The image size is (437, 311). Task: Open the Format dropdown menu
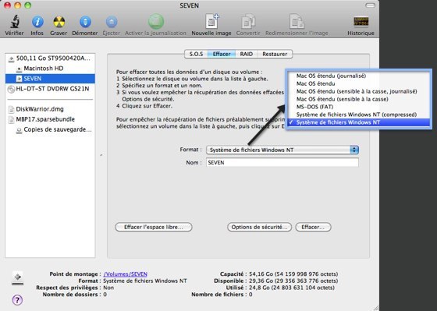coord(282,150)
